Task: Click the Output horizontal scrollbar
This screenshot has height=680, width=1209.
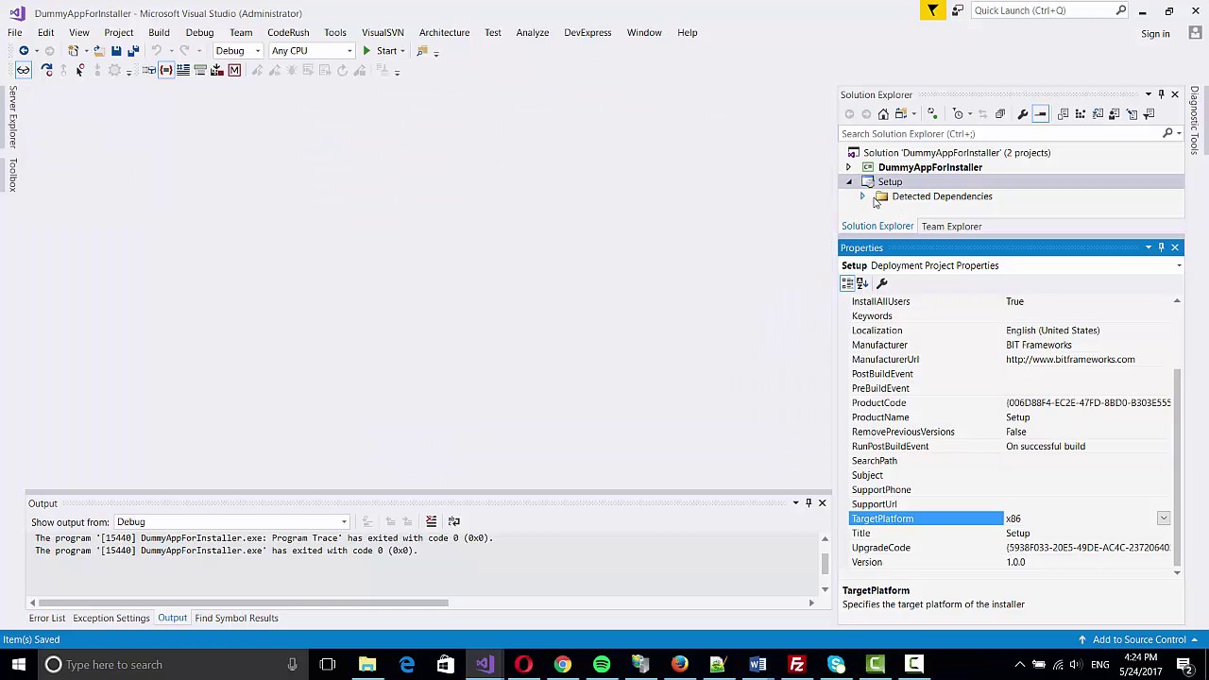Action: [243, 603]
